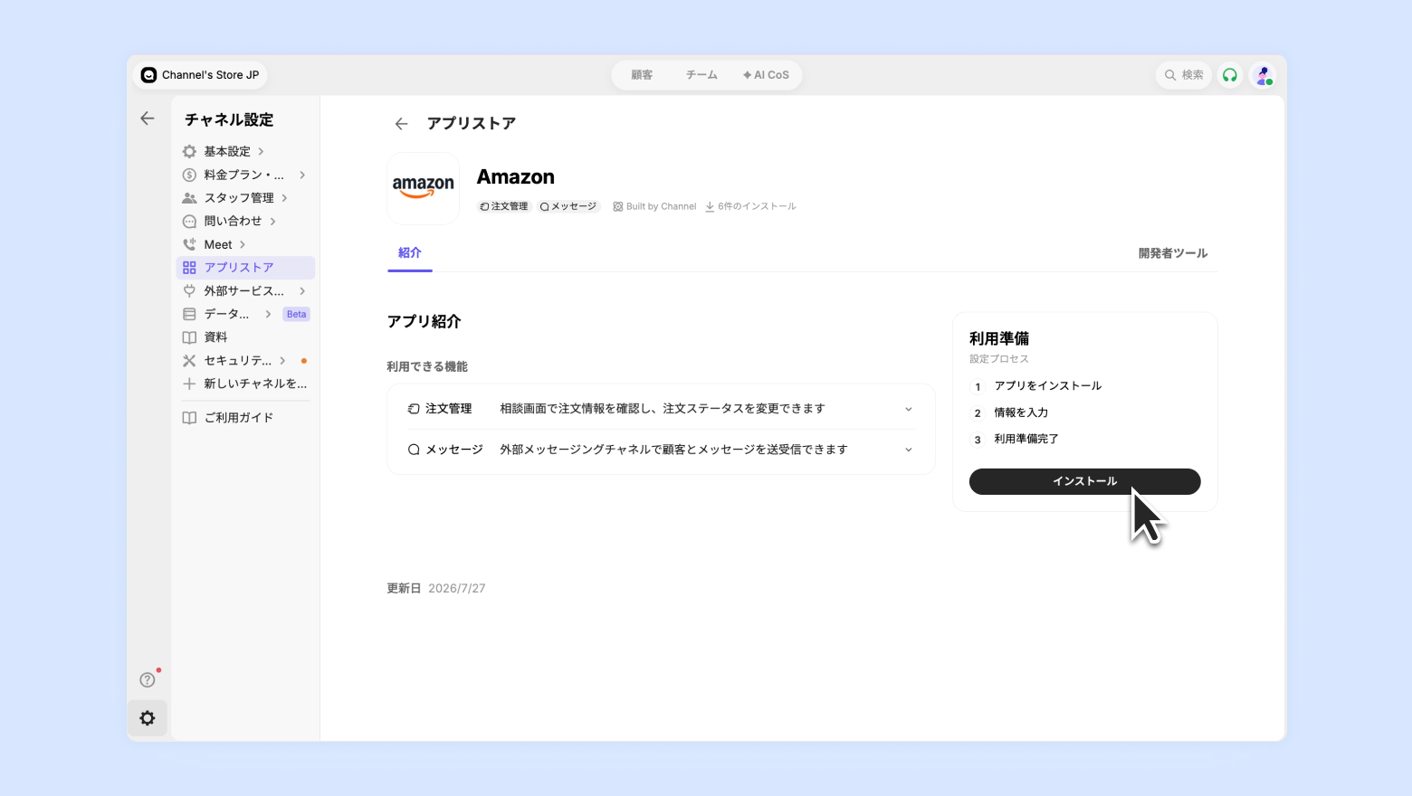1412x796 pixels.
Task: Expand the 料金プラン chevron
Action: coord(302,175)
